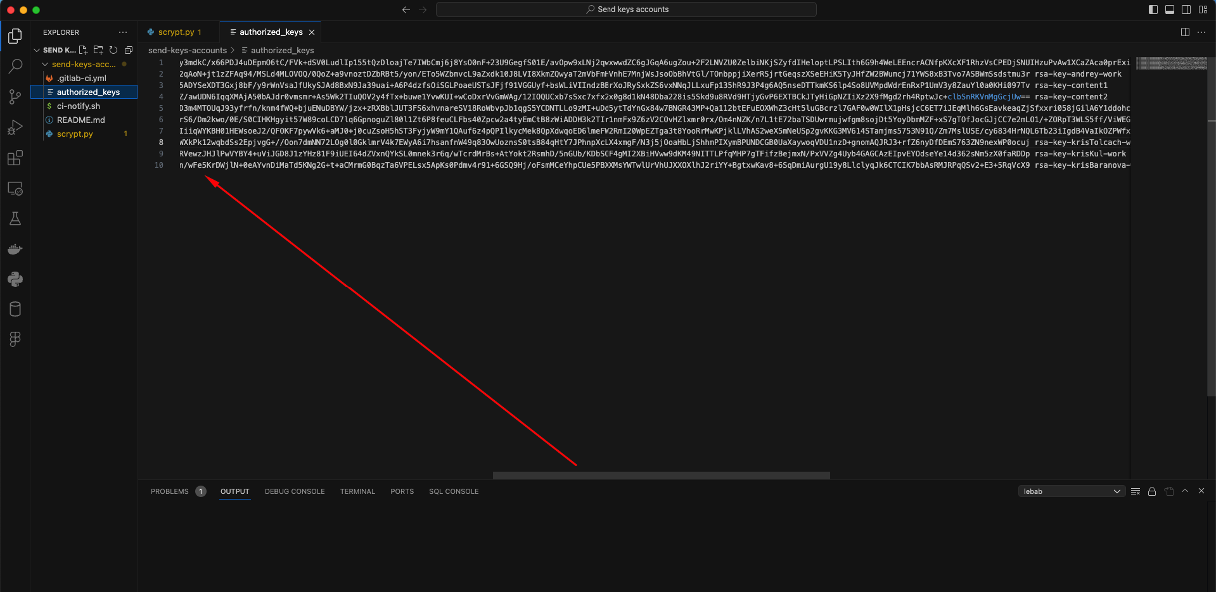Open the Run and Debug view

point(15,127)
